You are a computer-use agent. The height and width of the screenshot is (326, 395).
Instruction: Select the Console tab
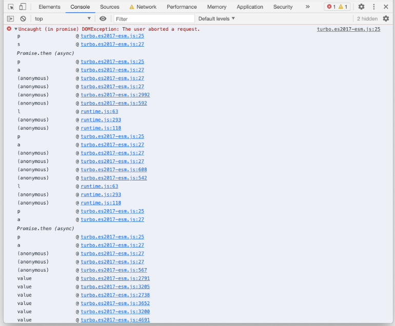tap(80, 7)
